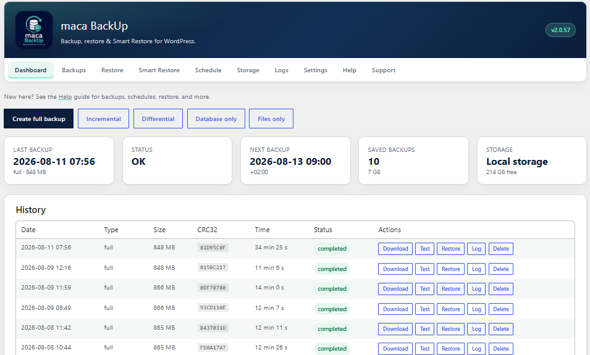View Log for the 2026-08-11 07:56 backup
Screen dimensions: 590x355
pos(476,249)
